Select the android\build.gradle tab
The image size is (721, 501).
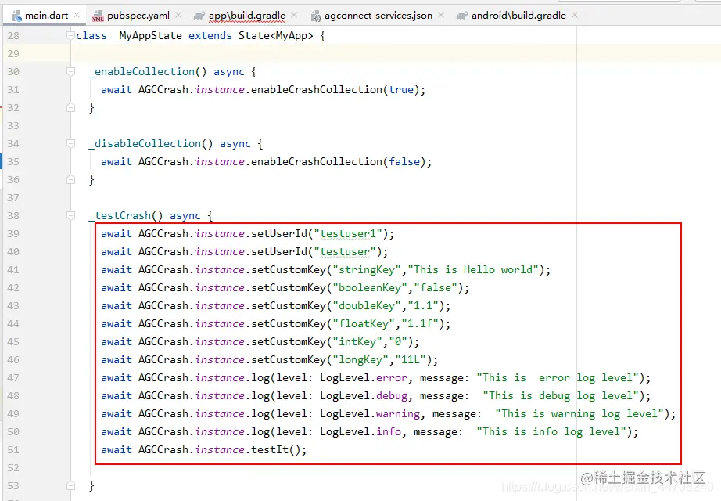(518, 16)
